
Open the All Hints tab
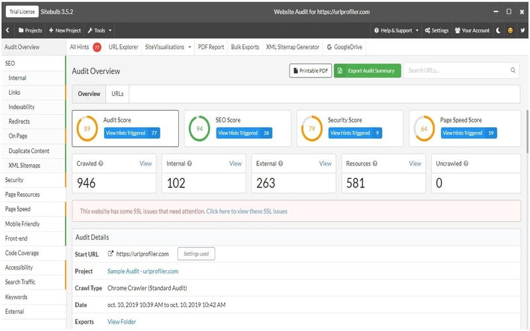79,47
